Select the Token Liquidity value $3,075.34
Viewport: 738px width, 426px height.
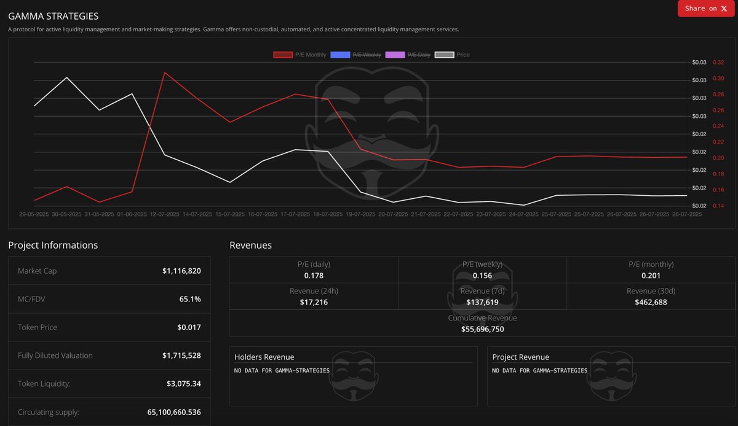click(183, 384)
